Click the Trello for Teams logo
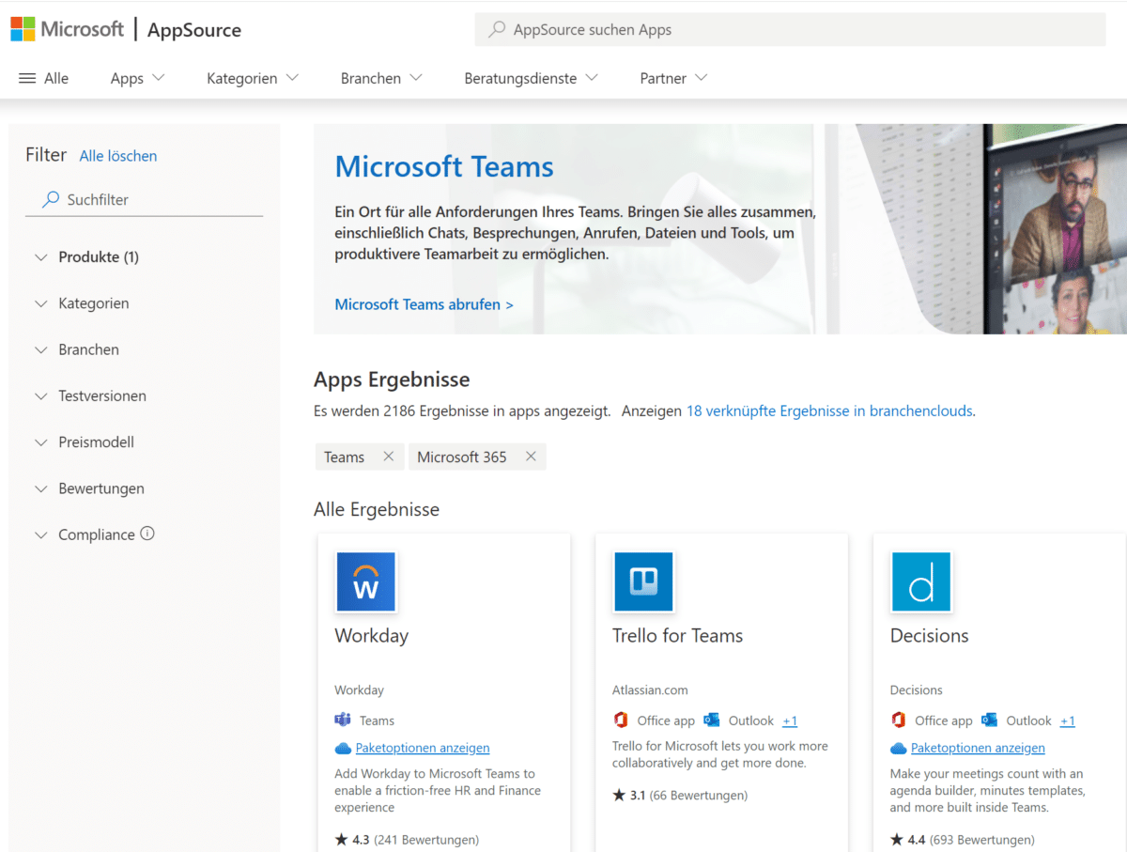Viewport: 1127px width, 852px height. [643, 582]
